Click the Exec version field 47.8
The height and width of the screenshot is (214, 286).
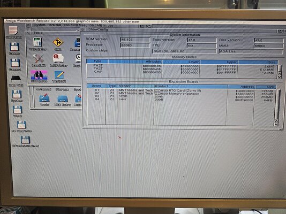[202, 40]
